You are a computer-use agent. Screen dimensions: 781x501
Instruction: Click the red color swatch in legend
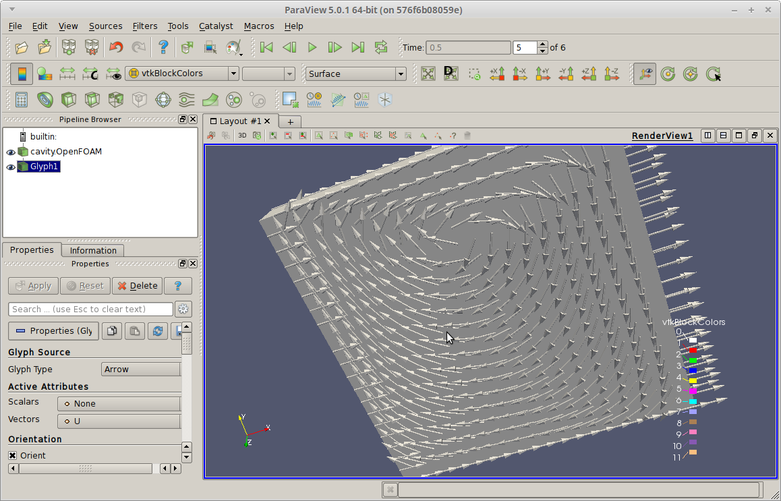tap(693, 351)
